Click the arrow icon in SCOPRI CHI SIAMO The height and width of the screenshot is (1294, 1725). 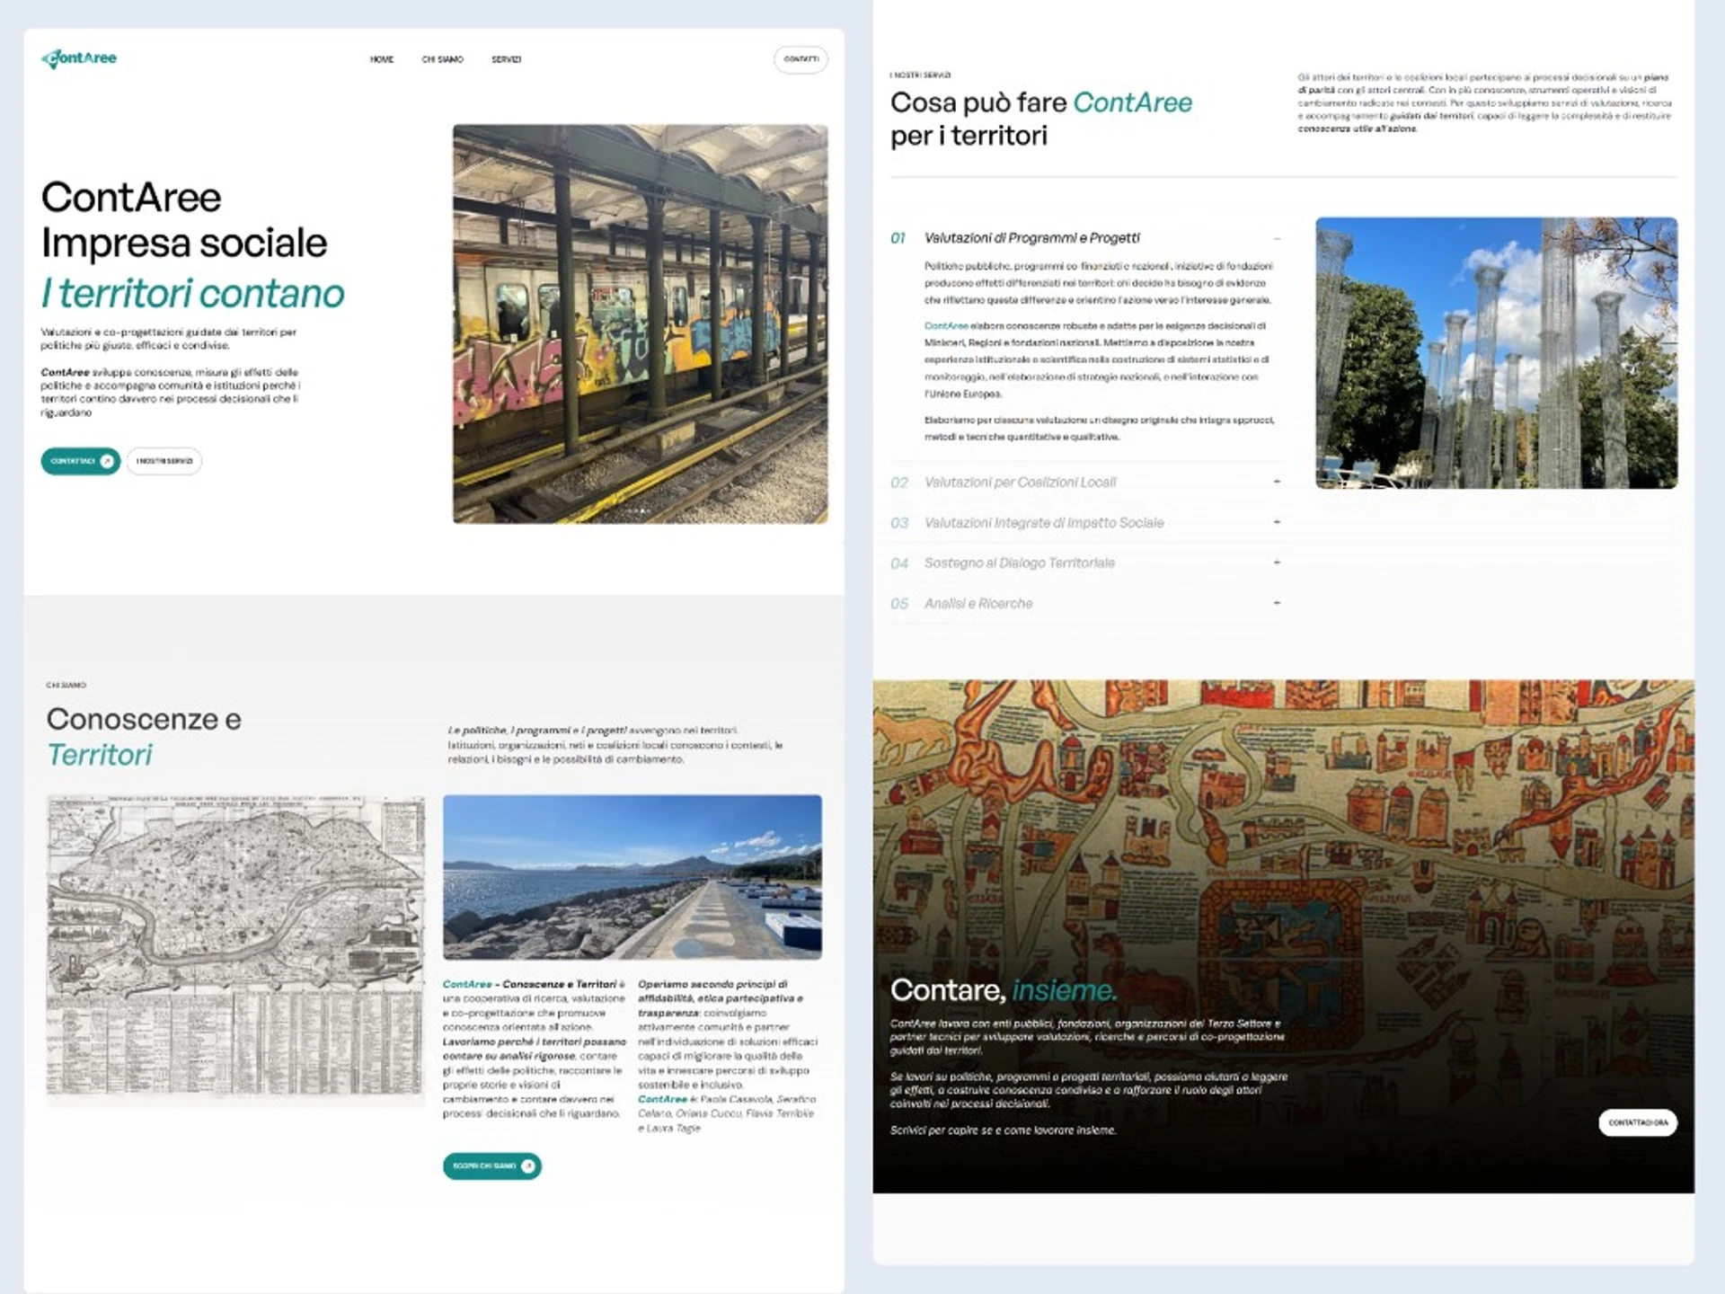[x=528, y=1165]
